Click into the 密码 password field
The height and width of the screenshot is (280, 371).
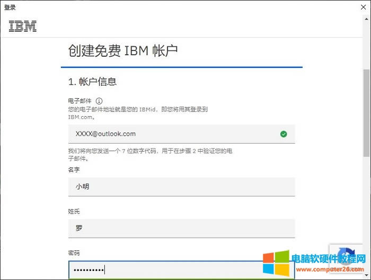pyautogui.click(x=181, y=270)
